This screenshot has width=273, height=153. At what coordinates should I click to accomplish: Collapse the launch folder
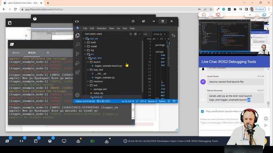coord(88,62)
